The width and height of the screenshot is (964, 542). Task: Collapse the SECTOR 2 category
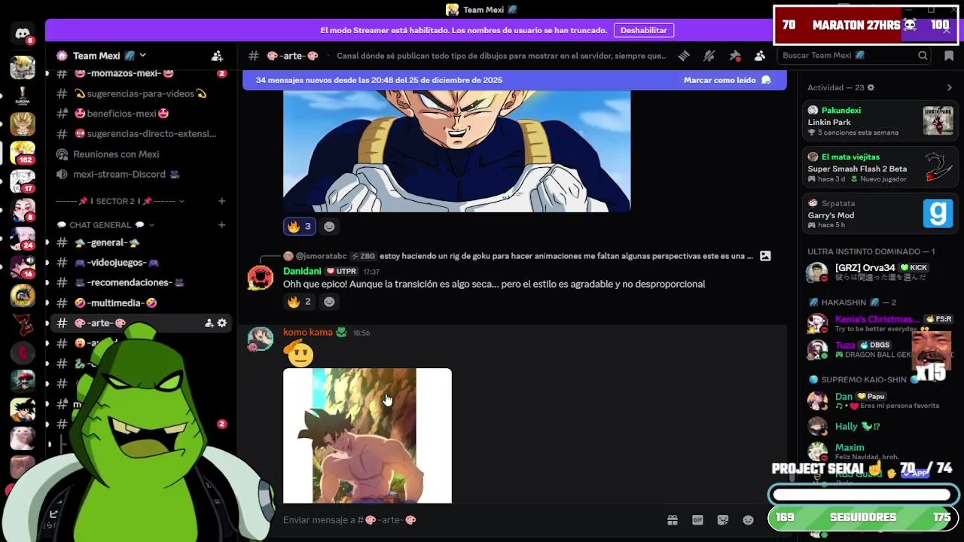[x=120, y=201]
